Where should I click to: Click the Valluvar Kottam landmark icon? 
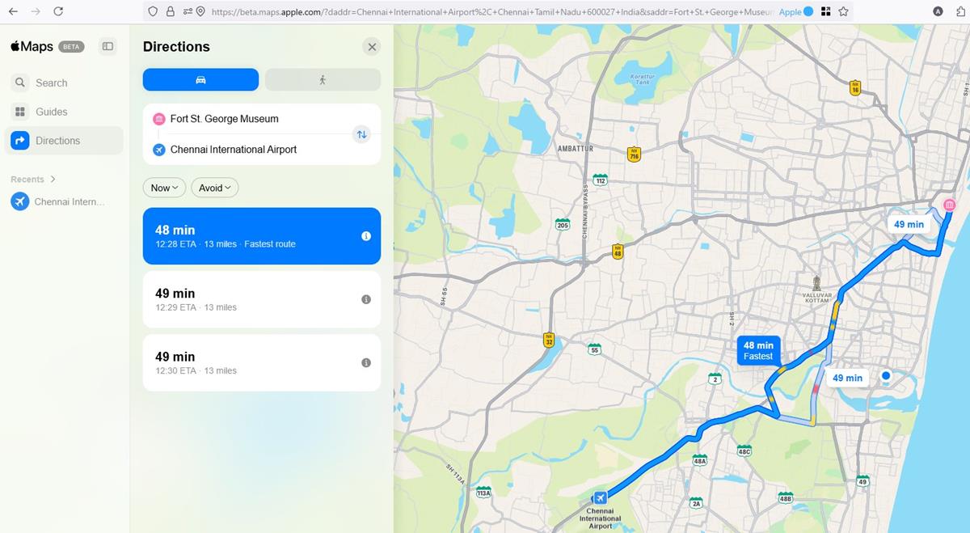pos(816,283)
